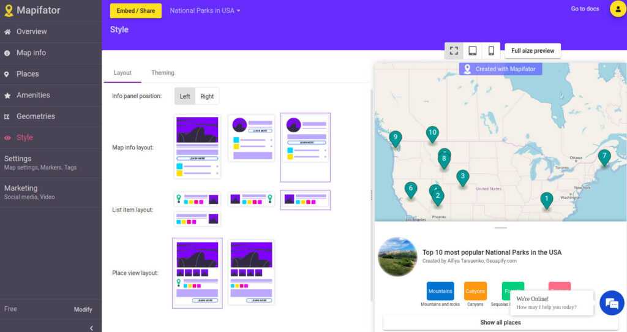Click Modify next to the Free plan
Screen dimensions: 627x332
coord(83,309)
